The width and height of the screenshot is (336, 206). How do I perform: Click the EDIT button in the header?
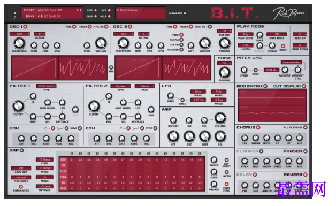point(95,10)
